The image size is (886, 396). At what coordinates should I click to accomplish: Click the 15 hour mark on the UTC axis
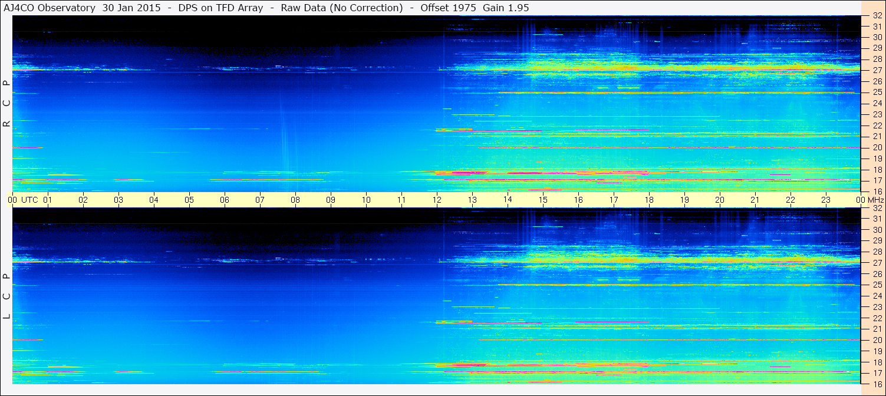tap(543, 200)
